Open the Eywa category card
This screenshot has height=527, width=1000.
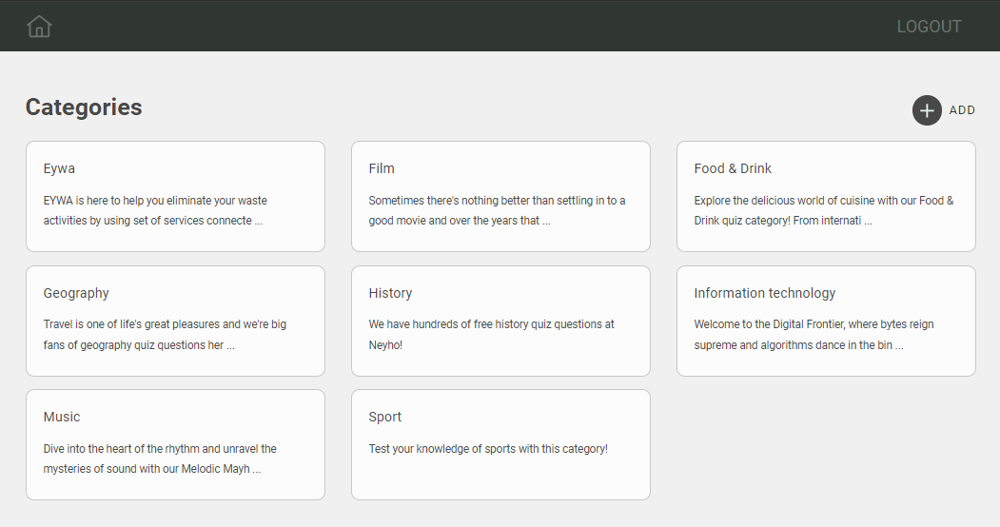(175, 196)
